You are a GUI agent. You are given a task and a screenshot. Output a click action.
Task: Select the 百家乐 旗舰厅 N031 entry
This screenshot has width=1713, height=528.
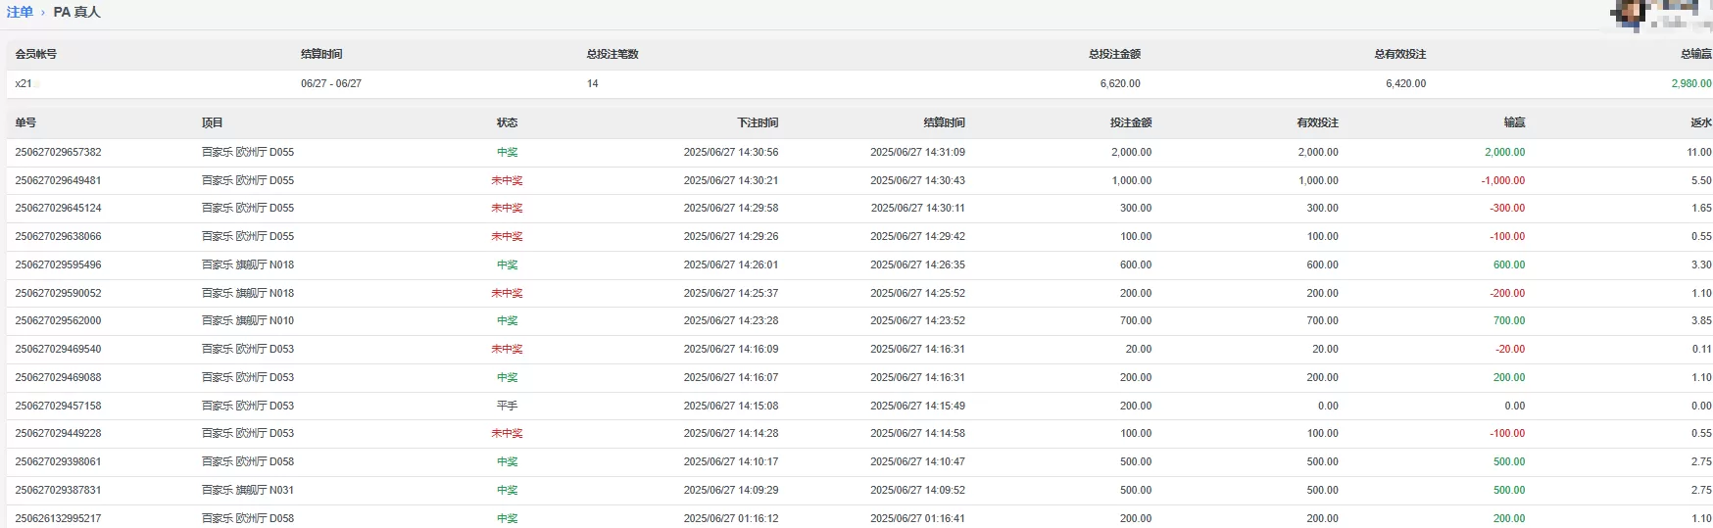point(248,490)
